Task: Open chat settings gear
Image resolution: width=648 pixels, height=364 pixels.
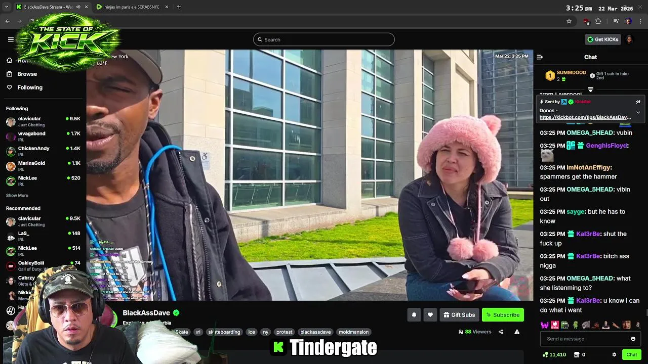Action: pyautogui.click(x=614, y=355)
